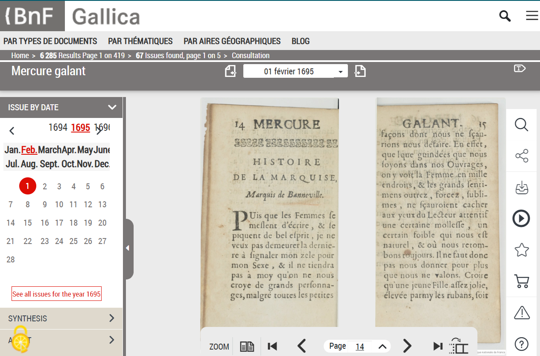Collapse the ISSUE BY DATE panel chevron
The height and width of the screenshot is (356, 540).
(112, 107)
